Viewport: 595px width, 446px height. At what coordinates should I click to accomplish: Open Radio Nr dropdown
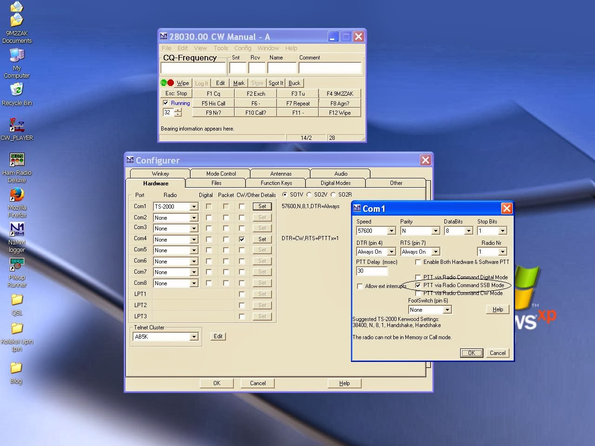[x=502, y=252]
